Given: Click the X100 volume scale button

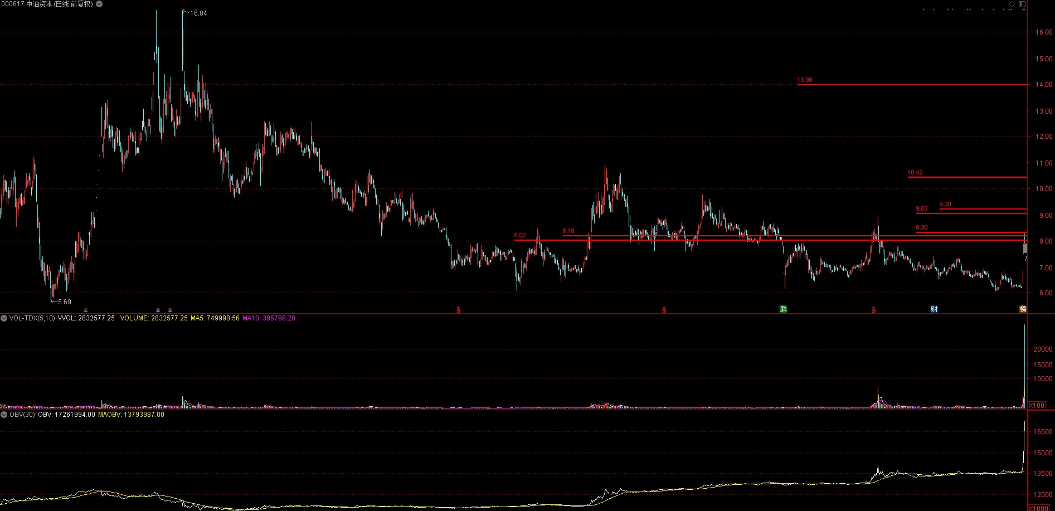Looking at the screenshot, I should 1037,405.
